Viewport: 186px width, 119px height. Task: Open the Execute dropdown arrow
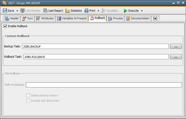pyautogui.click(x=142, y=11)
